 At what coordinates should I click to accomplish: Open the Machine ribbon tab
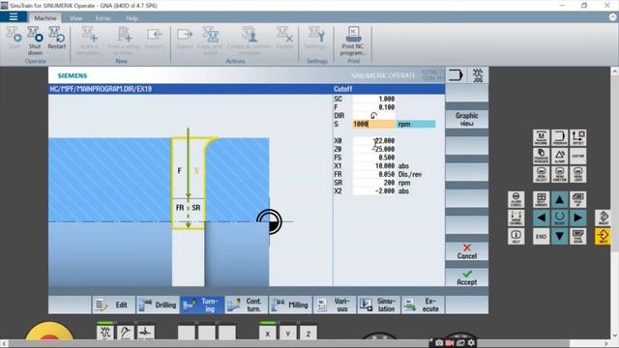click(45, 18)
